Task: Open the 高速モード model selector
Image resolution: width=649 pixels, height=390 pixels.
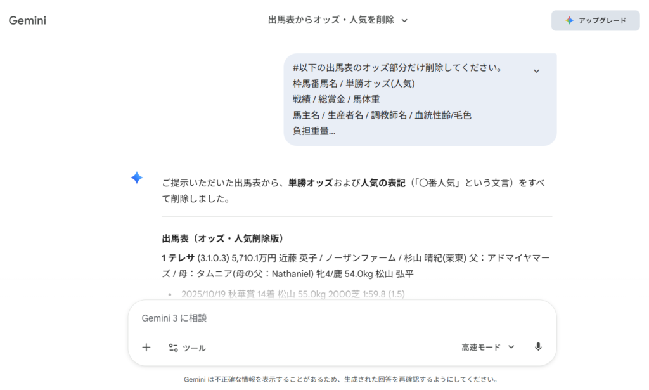Action: pos(481,347)
